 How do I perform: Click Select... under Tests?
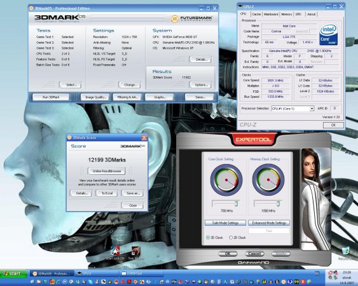(x=71, y=85)
